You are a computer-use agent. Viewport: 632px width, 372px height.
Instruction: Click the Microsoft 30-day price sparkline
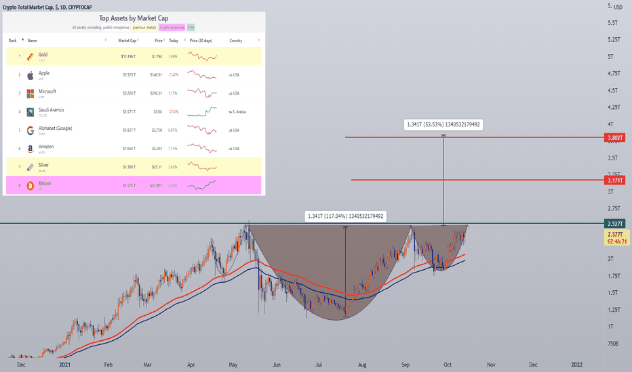click(202, 93)
